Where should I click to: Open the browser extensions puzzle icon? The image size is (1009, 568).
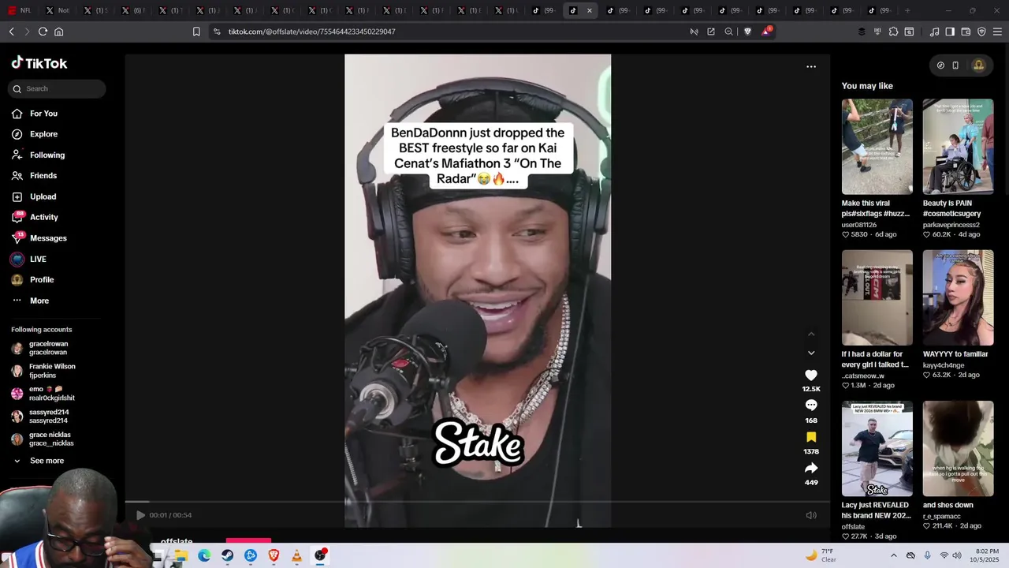(x=893, y=32)
